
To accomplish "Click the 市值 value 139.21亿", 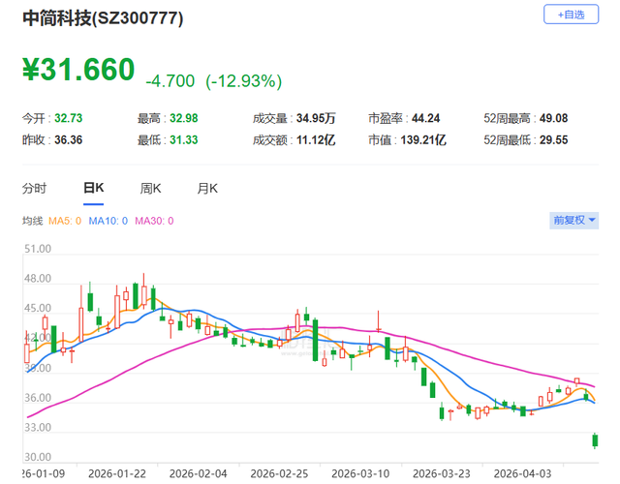I will point(423,139).
